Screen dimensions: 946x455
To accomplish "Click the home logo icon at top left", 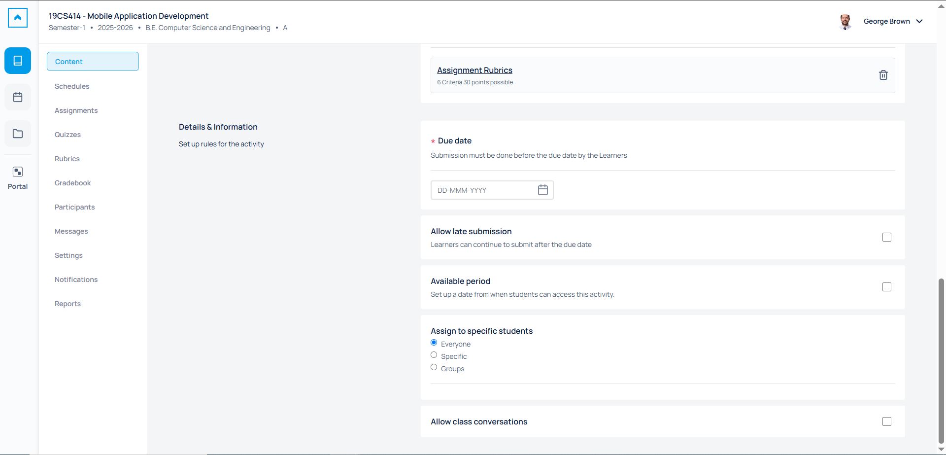I will tap(18, 18).
